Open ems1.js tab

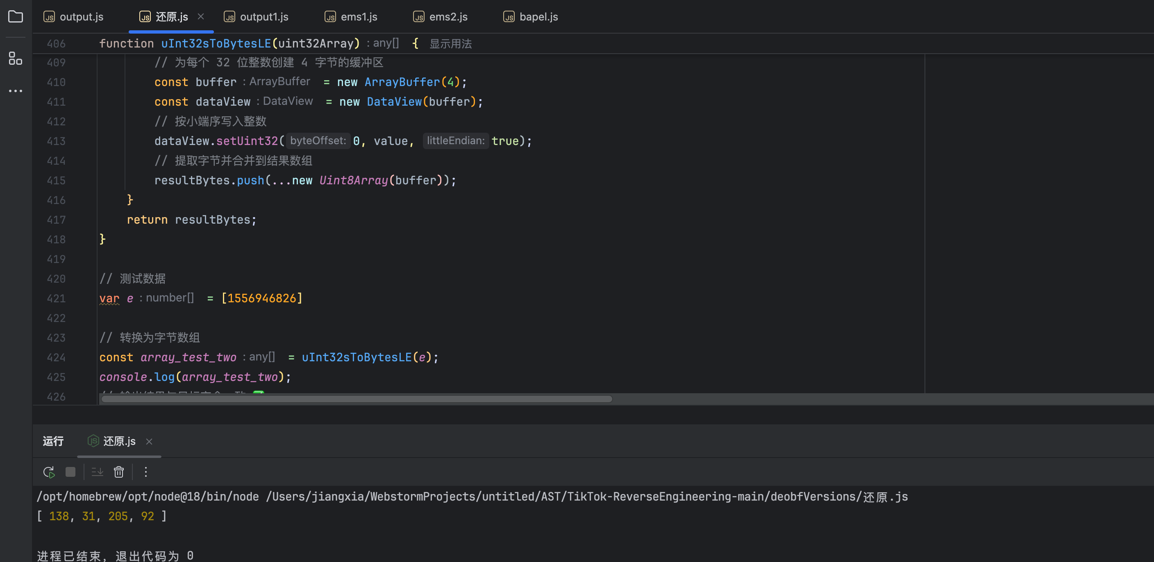pos(351,17)
